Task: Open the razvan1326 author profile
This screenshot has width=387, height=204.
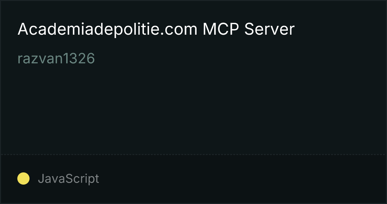Action: (56, 58)
